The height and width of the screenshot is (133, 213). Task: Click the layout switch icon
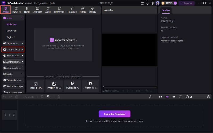pyautogui.click(x=142, y=3)
